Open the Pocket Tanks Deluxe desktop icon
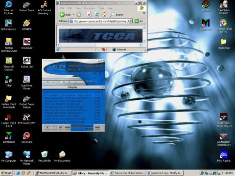This screenshot has width=235, height=176. pos(26,102)
